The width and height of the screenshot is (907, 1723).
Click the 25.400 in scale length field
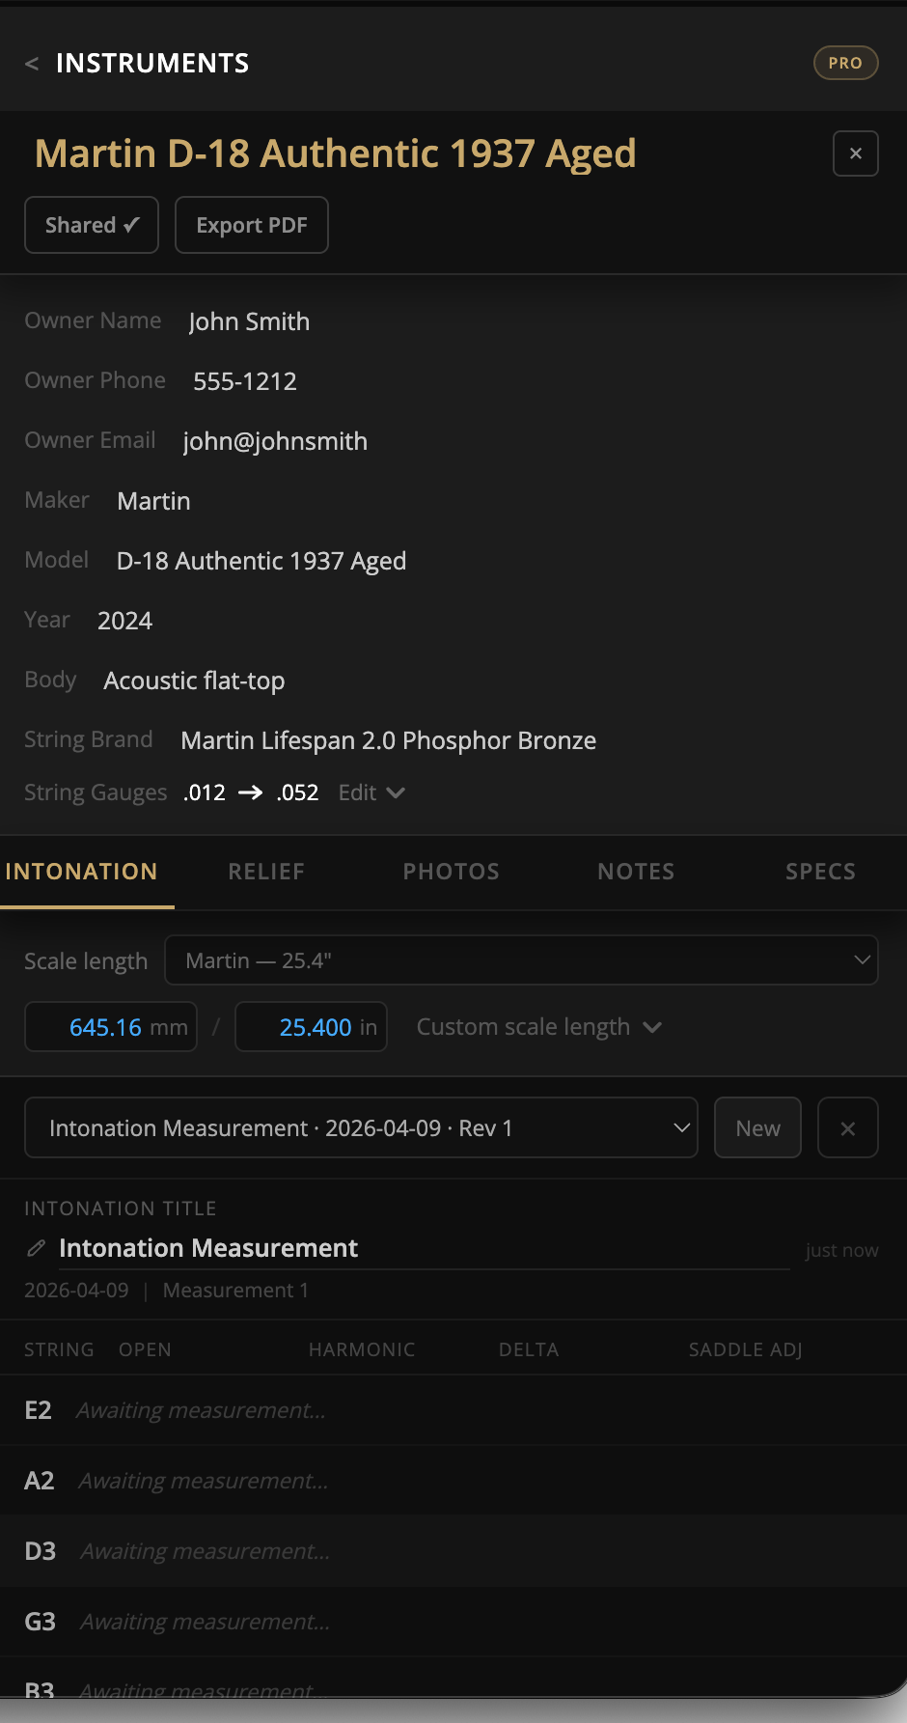coord(311,1026)
